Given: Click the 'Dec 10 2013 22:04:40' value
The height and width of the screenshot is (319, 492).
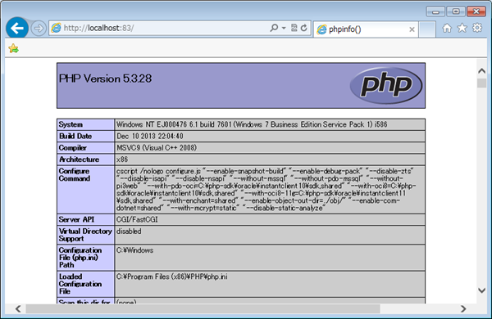Looking at the screenshot, I should click(x=150, y=136).
